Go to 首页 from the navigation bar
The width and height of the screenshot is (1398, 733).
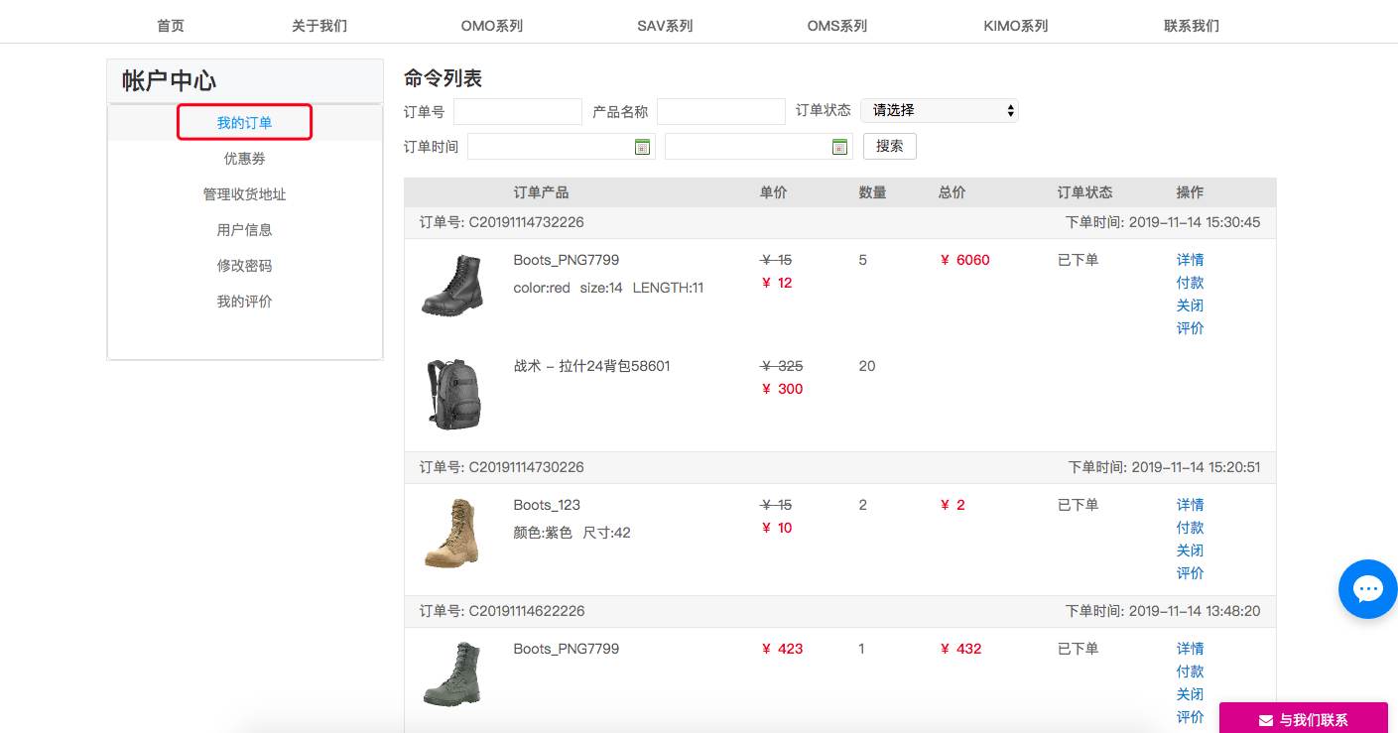(169, 25)
